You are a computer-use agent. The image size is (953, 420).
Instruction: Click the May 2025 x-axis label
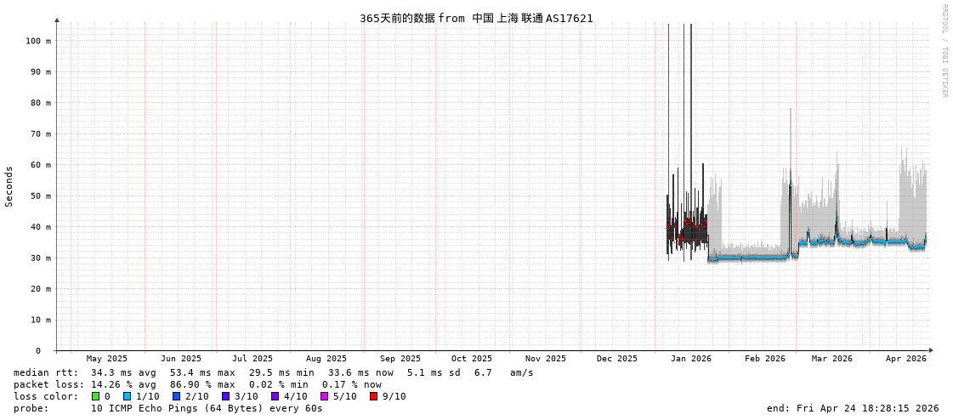pos(107,359)
